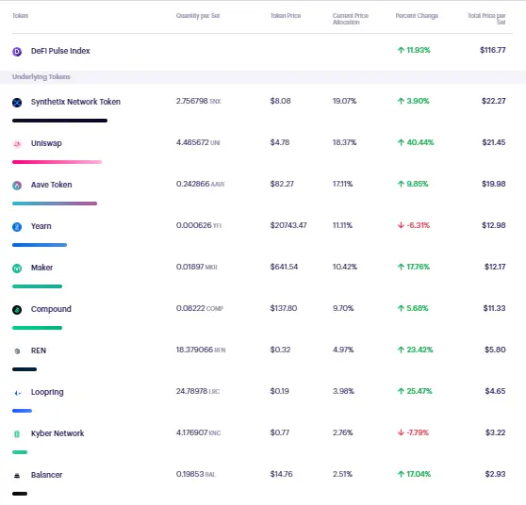Click the Compound green allocation bar

tap(38, 328)
